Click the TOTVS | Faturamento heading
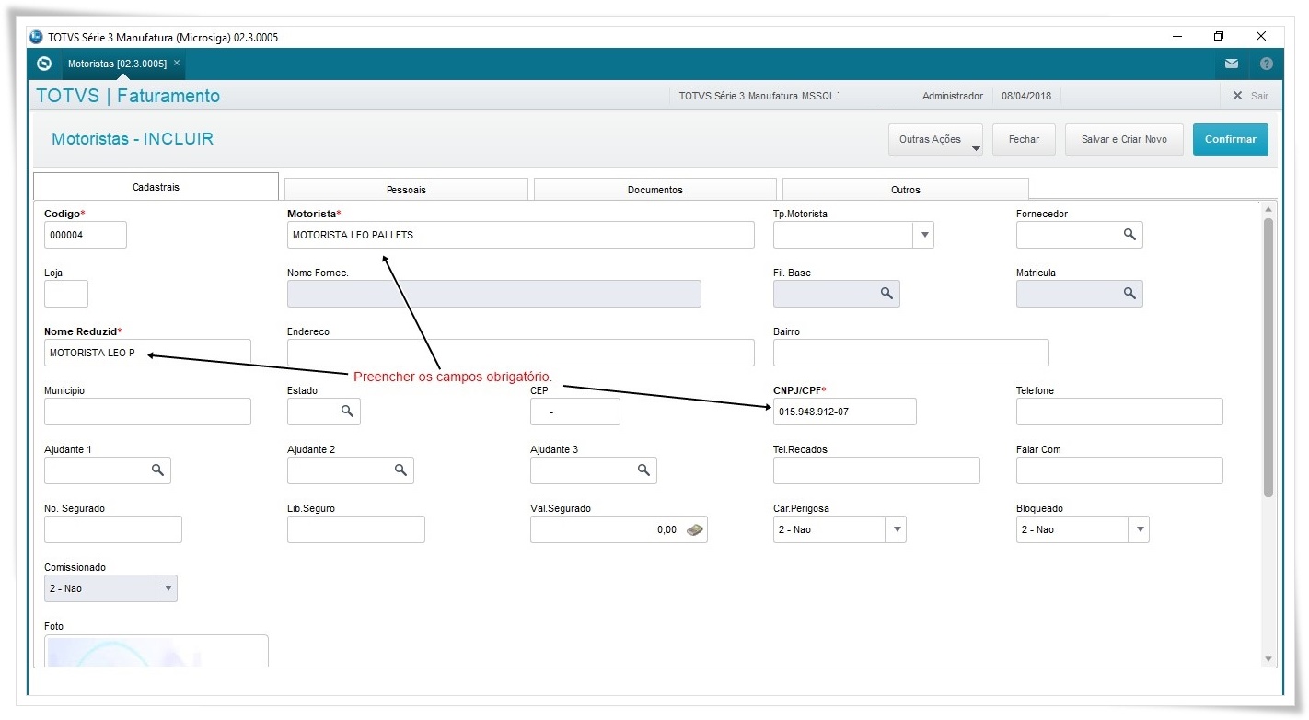Image resolution: width=1309 pixels, height=720 pixels. pos(128,96)
